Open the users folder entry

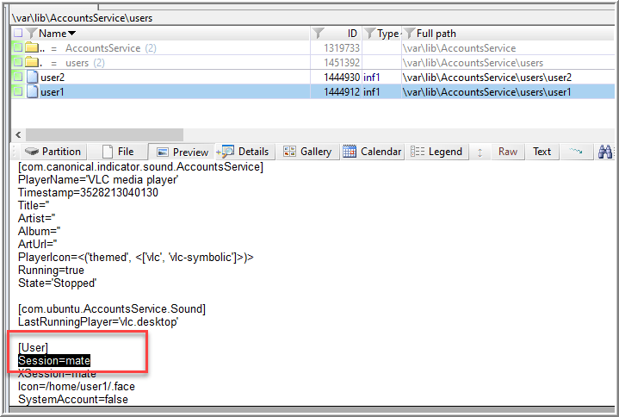pos(77,63)
